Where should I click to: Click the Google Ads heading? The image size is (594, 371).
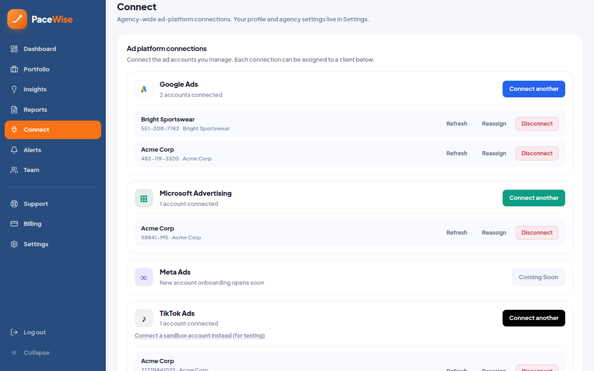coord(179,84)
